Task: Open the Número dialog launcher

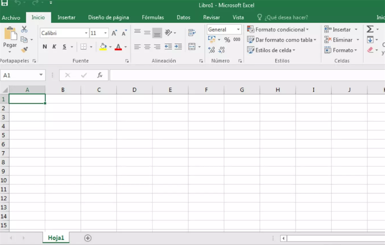Action: 240,61
